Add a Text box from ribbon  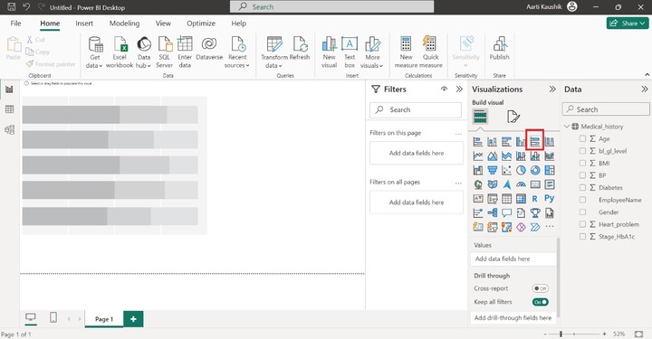point(350,52)
